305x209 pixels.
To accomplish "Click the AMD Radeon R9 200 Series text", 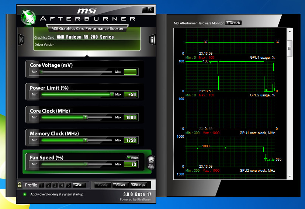I will coord(85,37).
